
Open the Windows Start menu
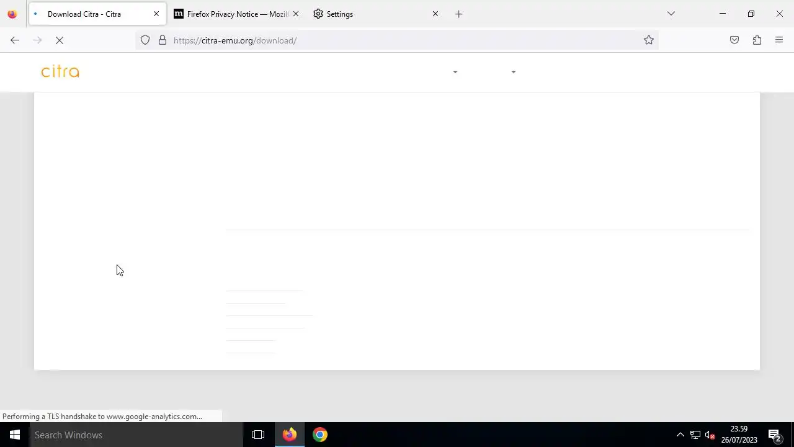(15, 435)
